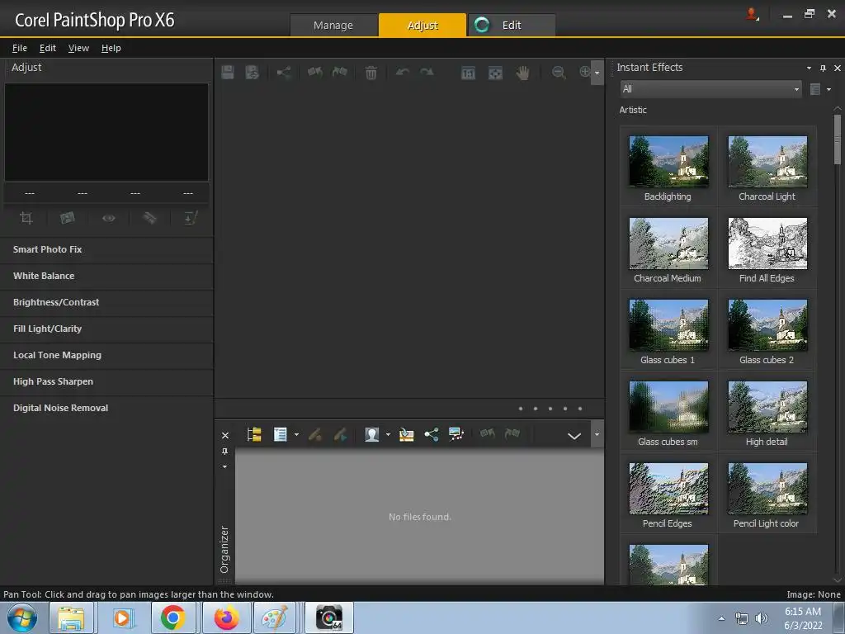845x634 pixels.
Task: Open Brightness/Contrast adjustment
Action: tap(106, 302)
